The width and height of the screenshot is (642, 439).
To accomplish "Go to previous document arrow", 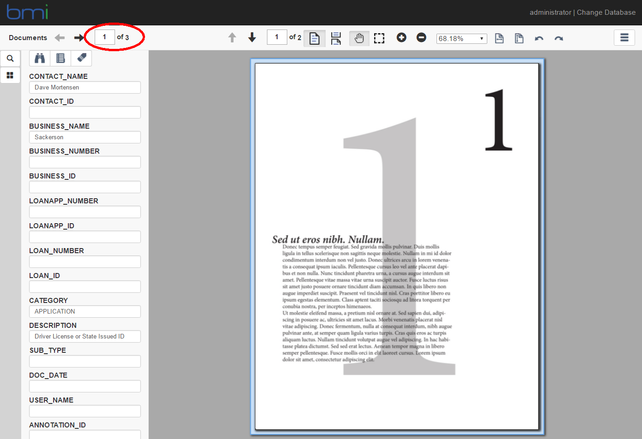I will (60, 38).
